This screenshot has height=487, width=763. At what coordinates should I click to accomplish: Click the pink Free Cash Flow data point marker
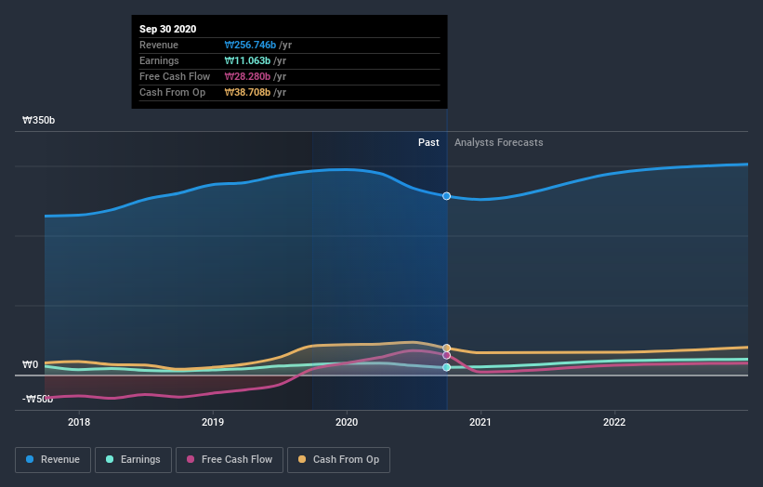[x=446, y=356]
